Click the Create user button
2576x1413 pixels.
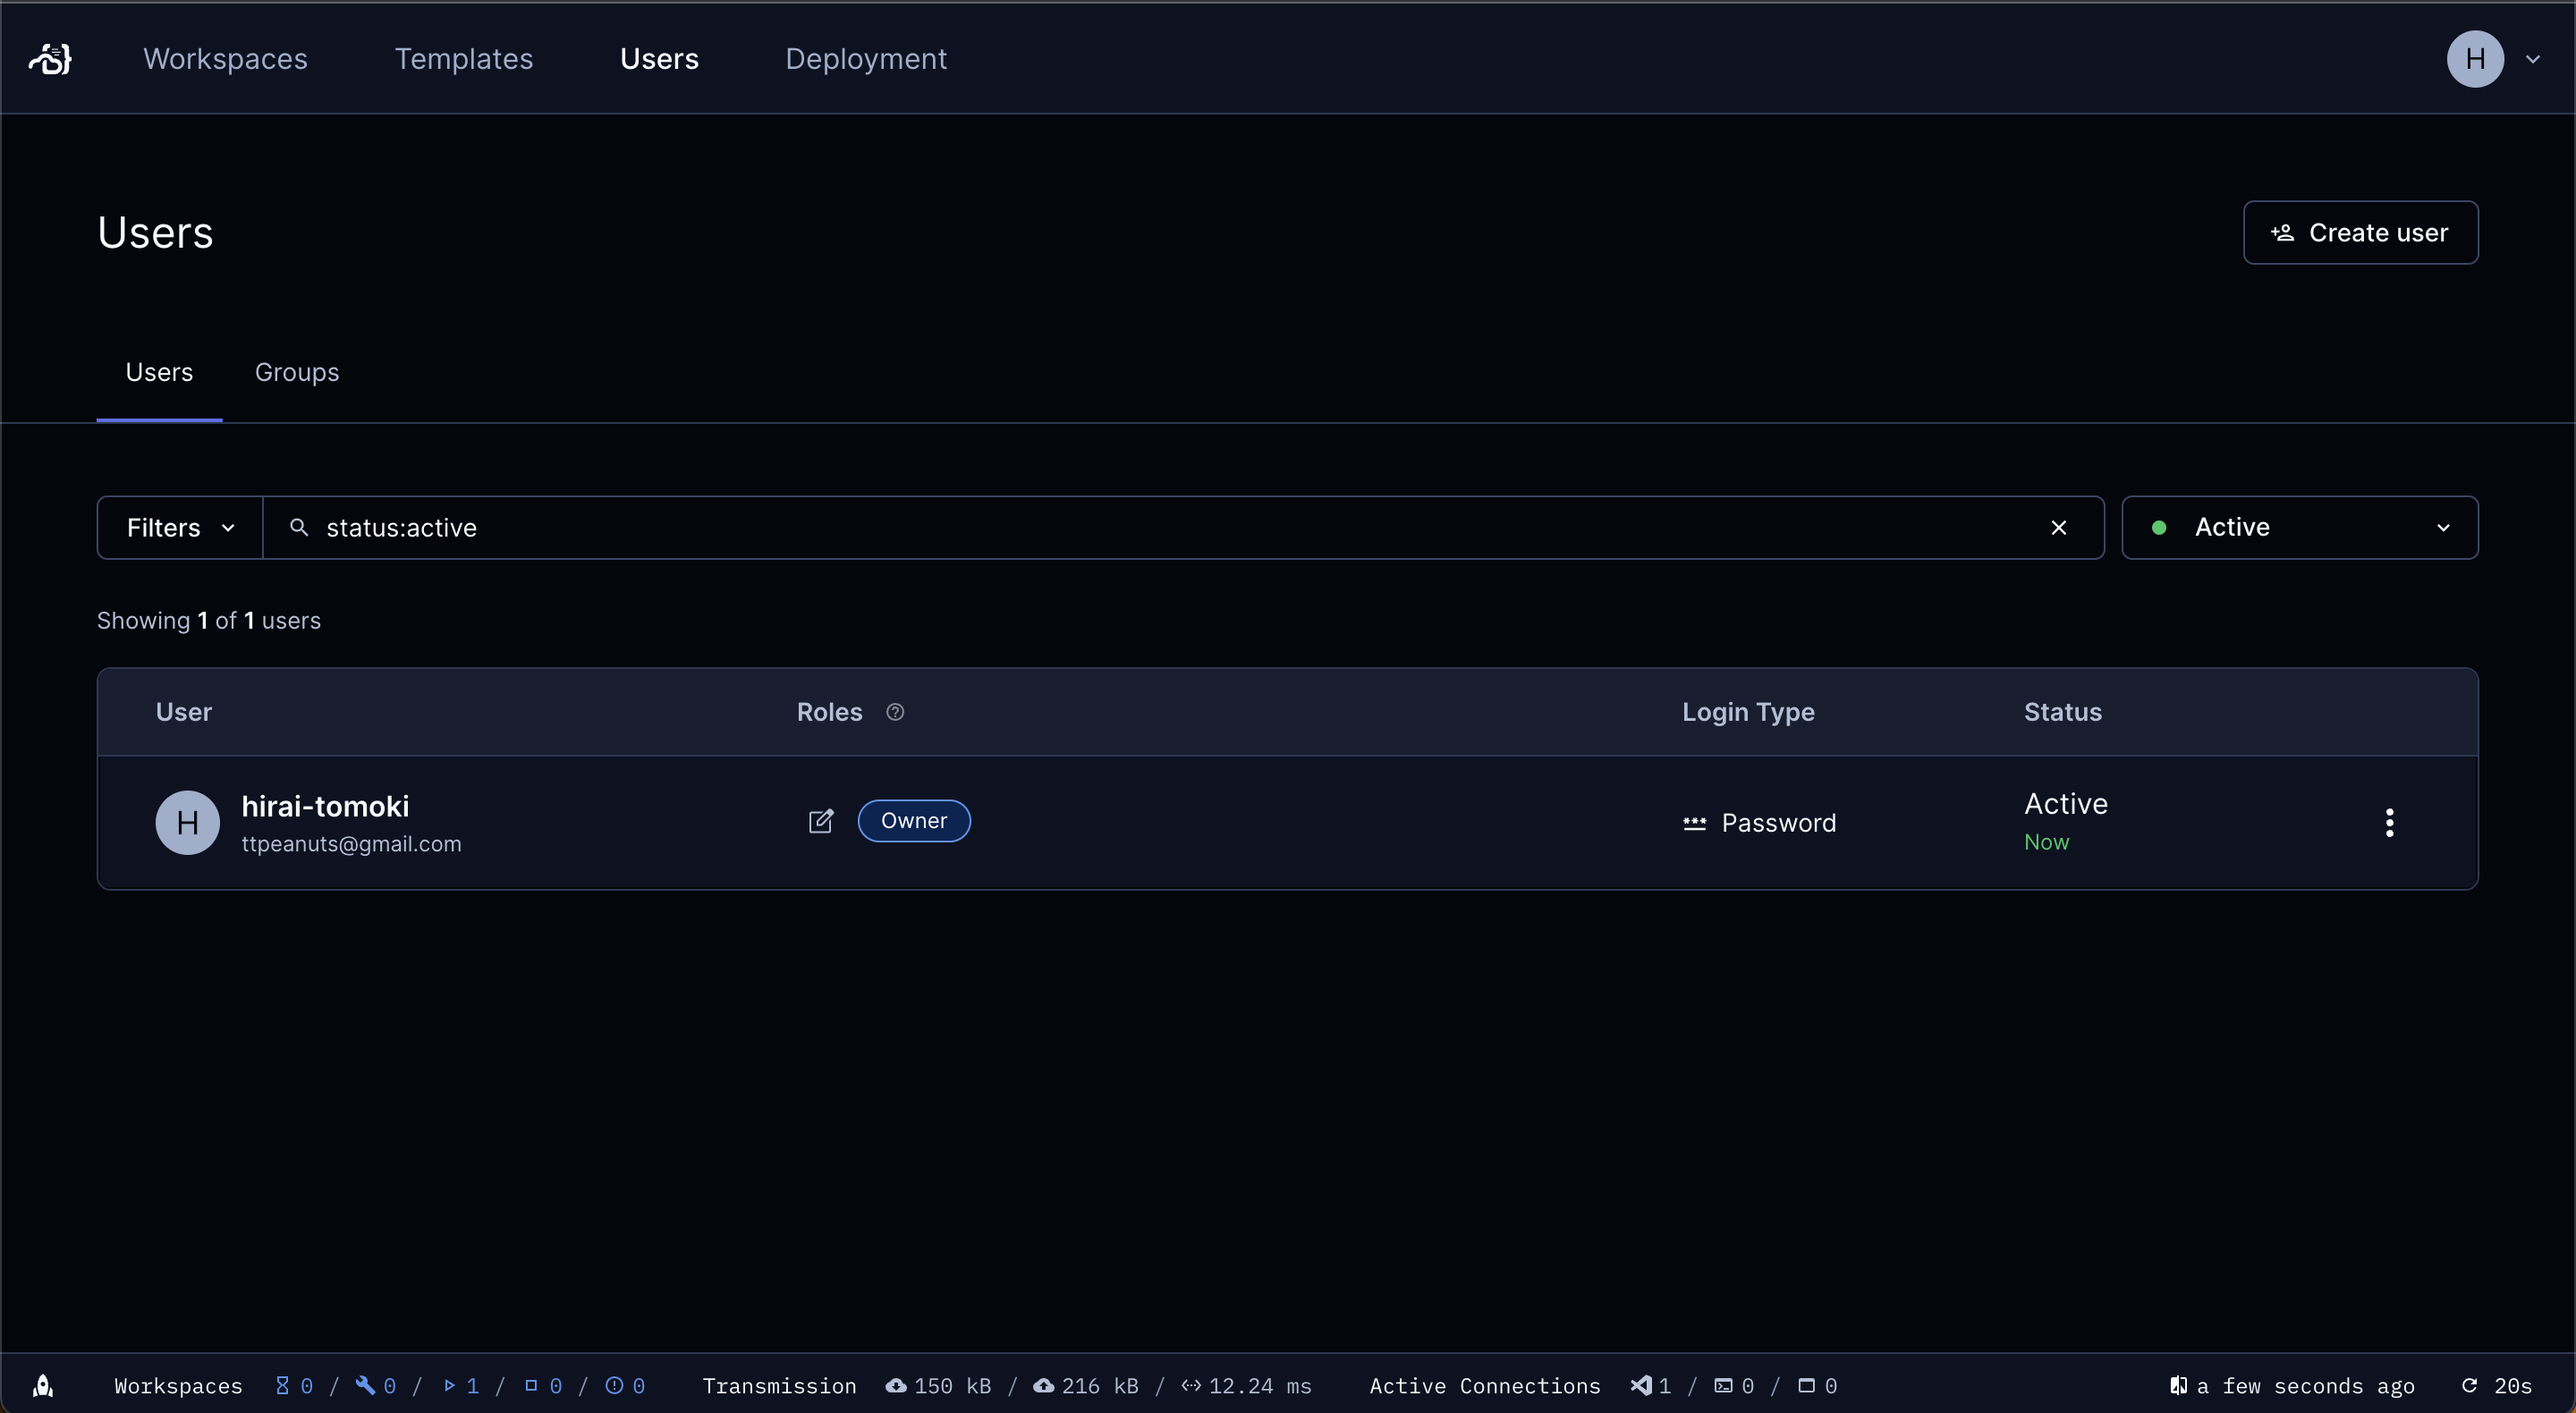coord(2359,232)
